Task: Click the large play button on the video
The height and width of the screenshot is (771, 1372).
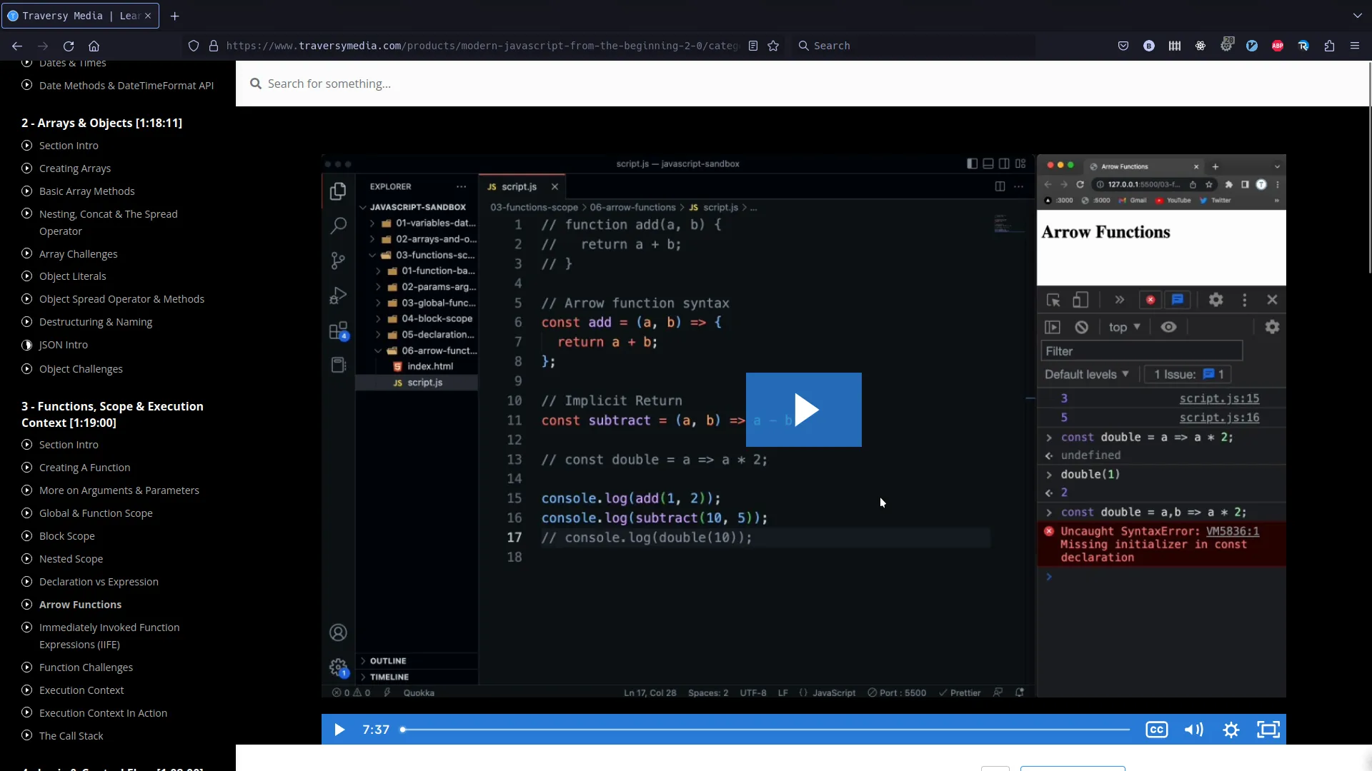Action: pos(803,410)
